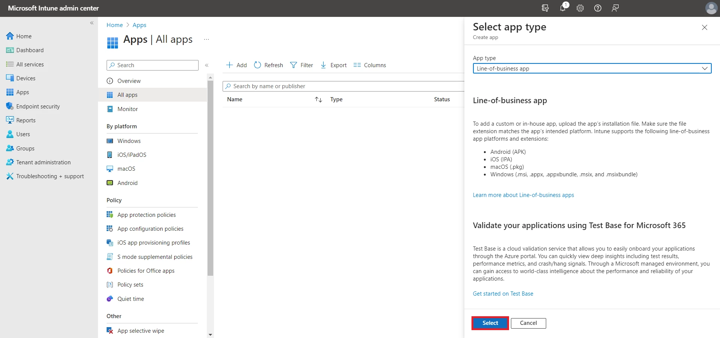The width and height of the screenshot is (720, 338).
Task: Click the scroll down arrow of menu scrollbar
Action: coord(210,335)
